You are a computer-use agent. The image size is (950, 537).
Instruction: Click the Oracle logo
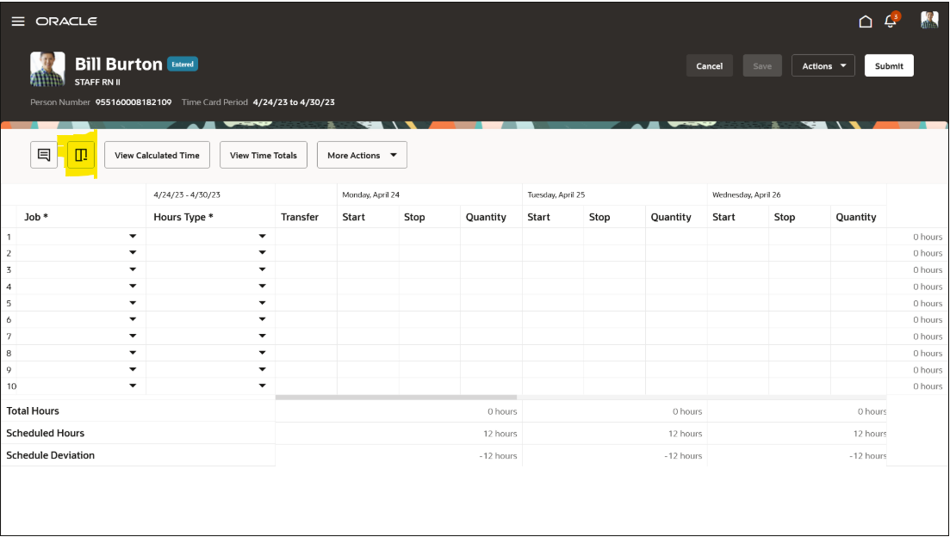[66, 21]
